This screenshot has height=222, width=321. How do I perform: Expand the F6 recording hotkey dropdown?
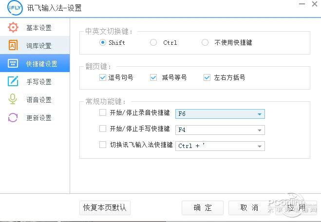(260, 114)
